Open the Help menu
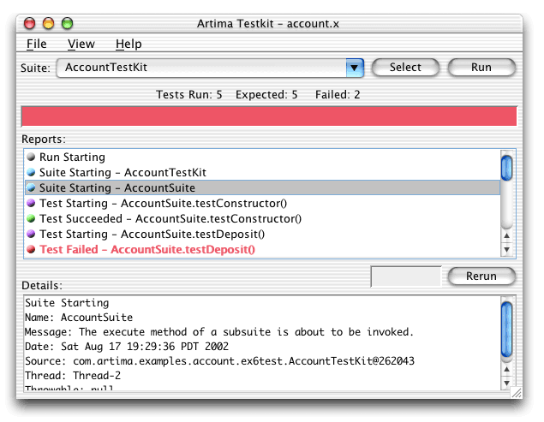544x422 pixels. [x=129, y=44]
